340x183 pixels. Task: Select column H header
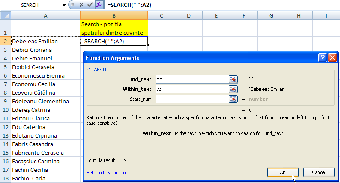[x=298, y=15]
